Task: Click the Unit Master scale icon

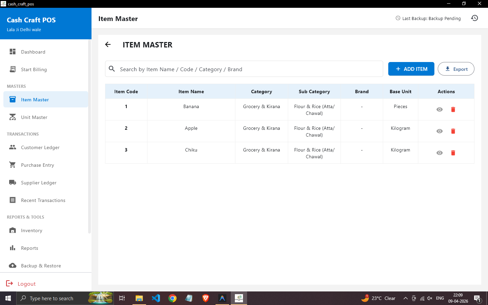Action: [13, 117]
